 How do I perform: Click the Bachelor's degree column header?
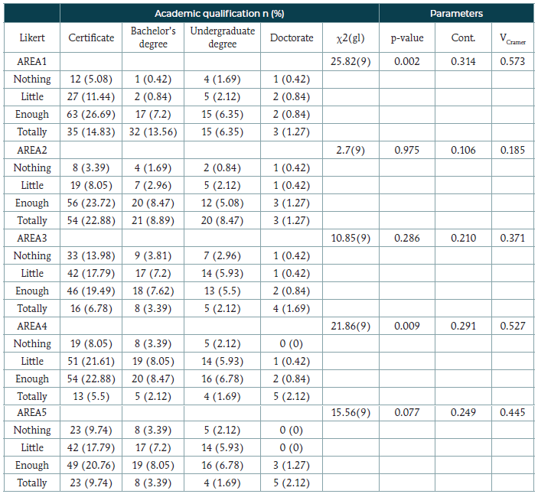click(x=152, y=38)
